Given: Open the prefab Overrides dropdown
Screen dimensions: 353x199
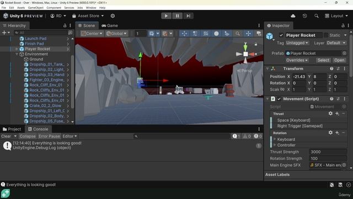Looking at the screenshot, I should (297, 60).
